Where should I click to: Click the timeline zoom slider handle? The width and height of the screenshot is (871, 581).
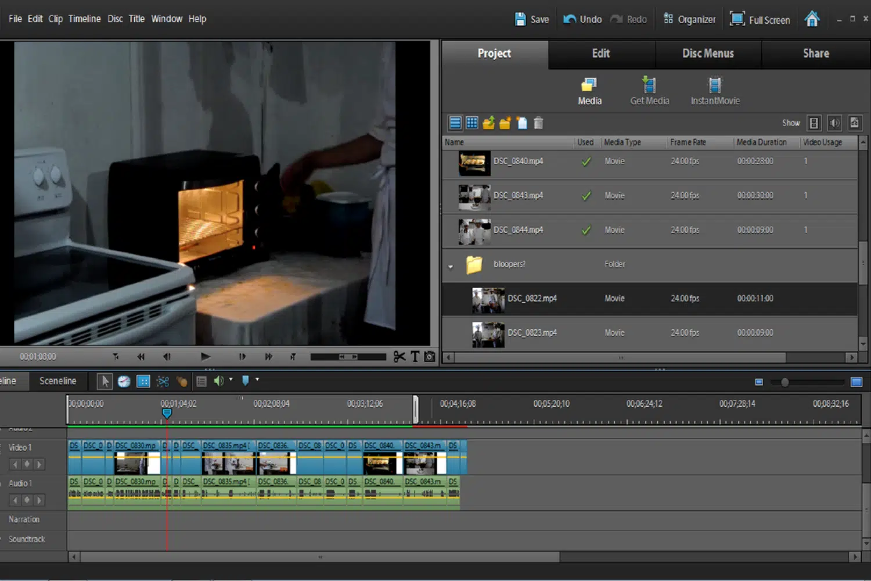point(784,382)
